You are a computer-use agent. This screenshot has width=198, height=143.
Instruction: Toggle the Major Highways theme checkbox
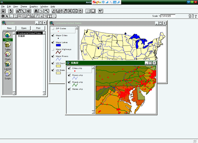click(x=53, y=49)
